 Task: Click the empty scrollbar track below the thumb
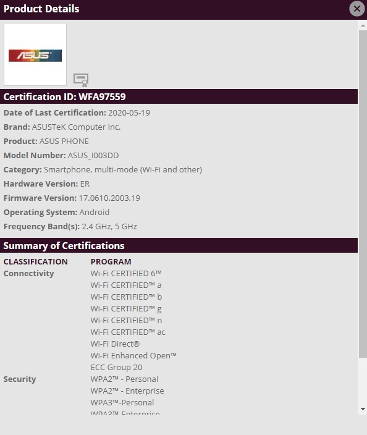pos(363,381)
